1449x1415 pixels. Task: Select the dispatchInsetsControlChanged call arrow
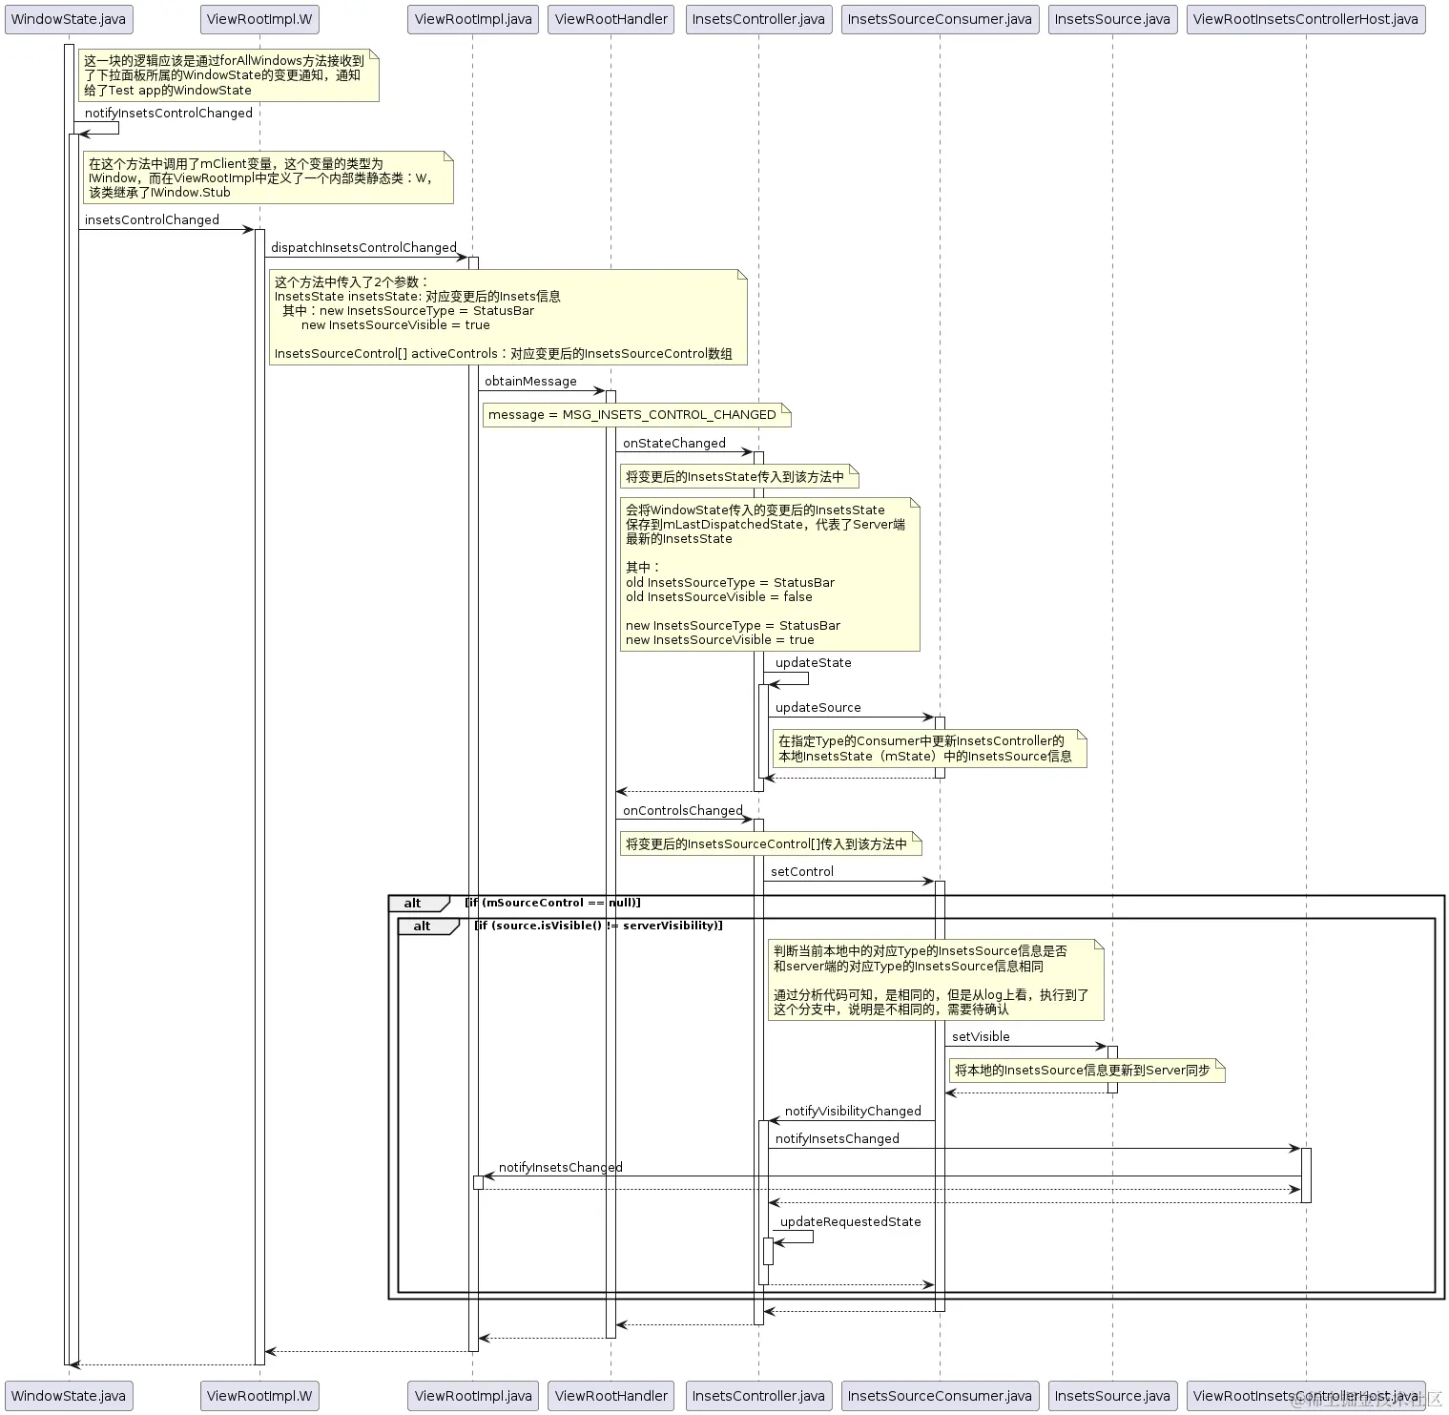(364, 247)
